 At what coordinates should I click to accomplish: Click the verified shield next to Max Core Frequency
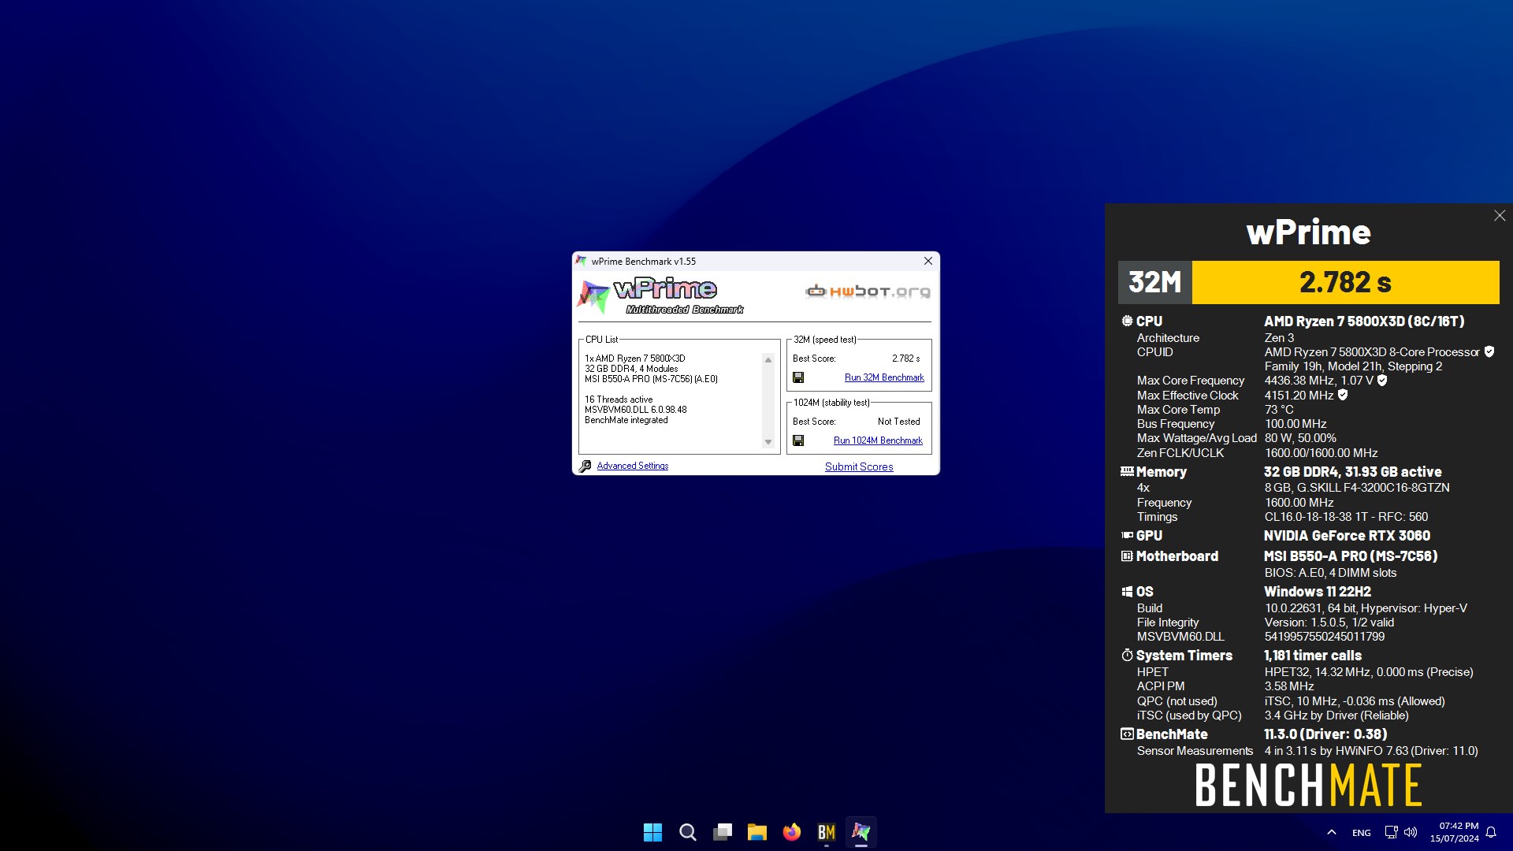pos(1382,381)
